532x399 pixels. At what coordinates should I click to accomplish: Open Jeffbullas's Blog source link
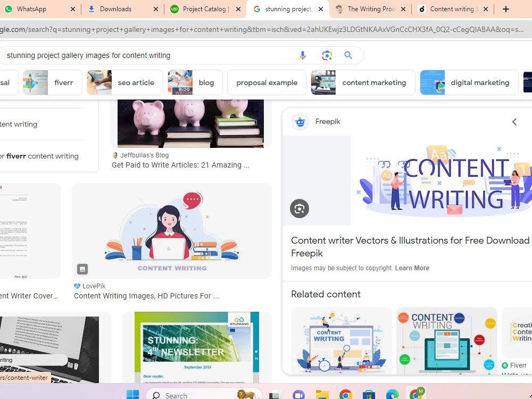[144, 155]
